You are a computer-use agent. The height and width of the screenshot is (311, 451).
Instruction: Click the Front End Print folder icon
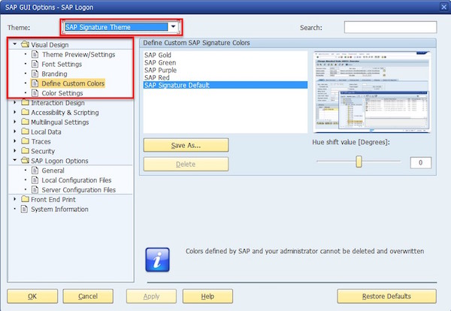pyautogui.click(x=25, y=199)
